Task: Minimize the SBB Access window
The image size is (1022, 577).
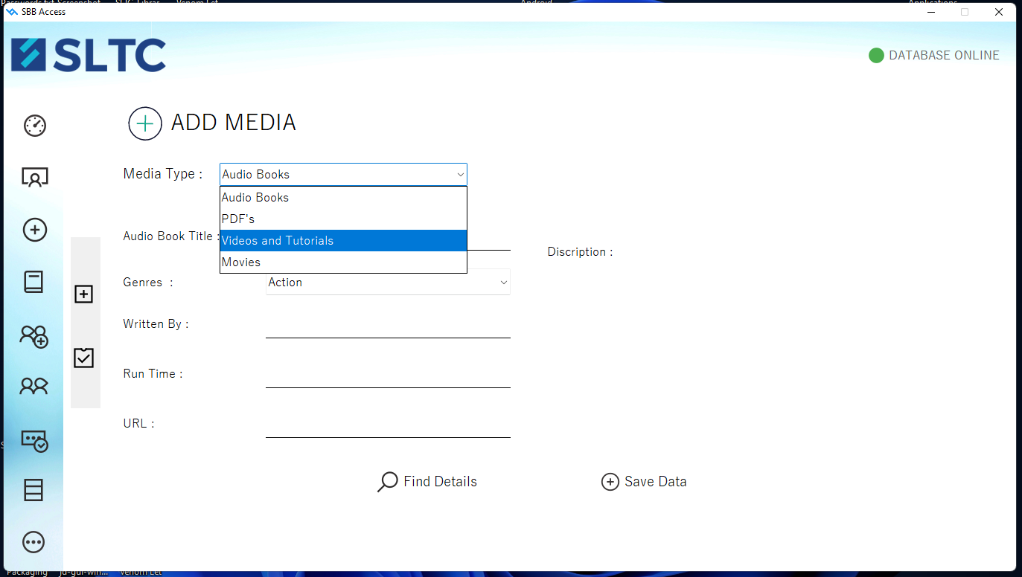Action: (x=930, y=12)
